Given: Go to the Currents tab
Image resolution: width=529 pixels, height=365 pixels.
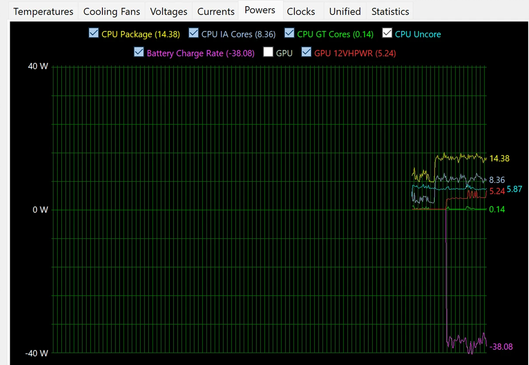Looking at the screenshot, I should click(216, 12).
